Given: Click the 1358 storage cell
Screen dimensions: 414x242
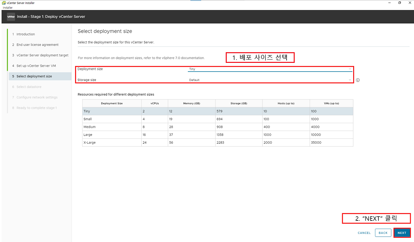Looking at the screenshot, I should pyautogui.click(x=239, y=135).
